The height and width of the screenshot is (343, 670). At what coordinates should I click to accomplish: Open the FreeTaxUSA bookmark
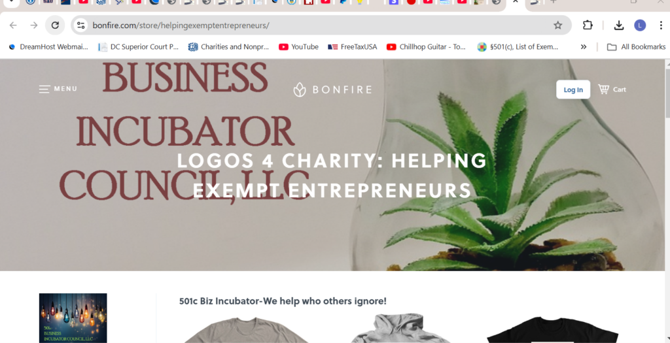pos(353,47)
